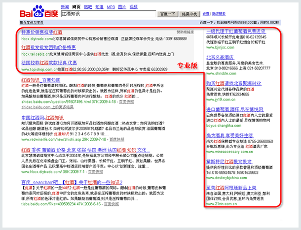Open the 设置 link
301x230 pixels.
click(206, 14)
